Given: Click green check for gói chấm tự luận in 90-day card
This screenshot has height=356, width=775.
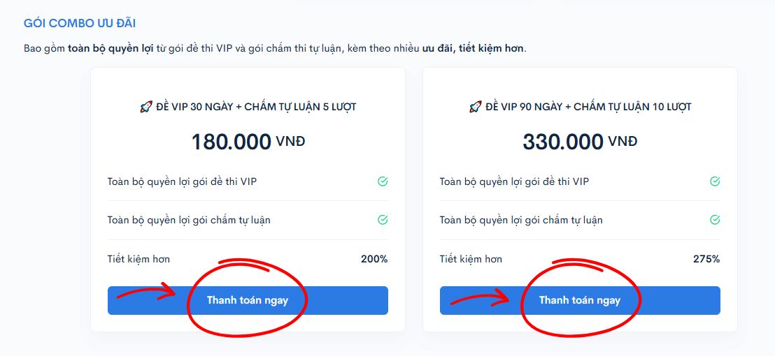Looking at the screenshot, I should [x=715, y=220].
